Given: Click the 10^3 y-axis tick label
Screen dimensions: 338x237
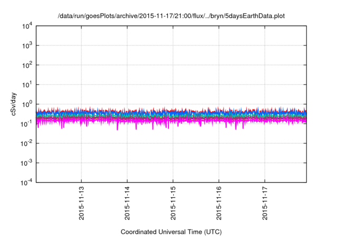Looking at the screenshot, I should click(27, 45).
